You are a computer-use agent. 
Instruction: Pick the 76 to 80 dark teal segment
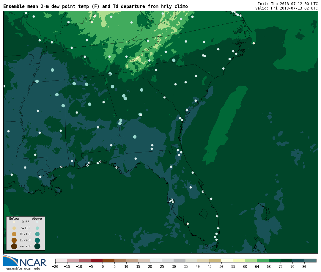click(x=298, y=260)
